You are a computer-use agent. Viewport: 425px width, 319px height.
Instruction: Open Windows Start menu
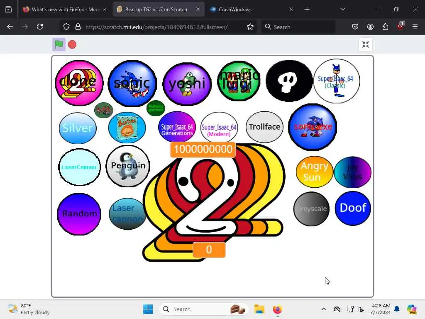[x=148, y=309]
